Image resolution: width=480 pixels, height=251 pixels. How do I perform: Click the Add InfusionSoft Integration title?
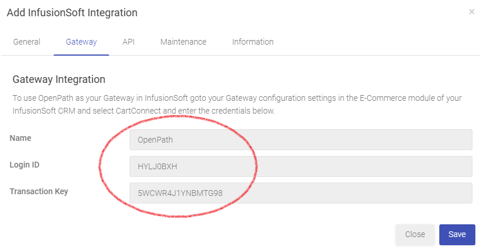coord(72,13)
